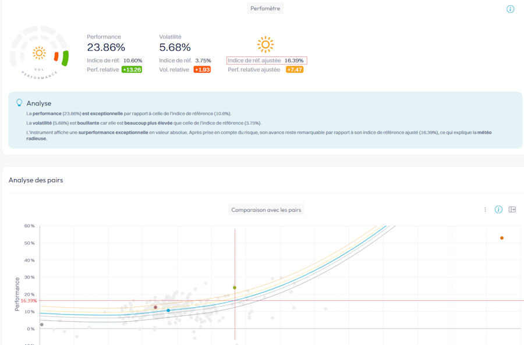This screenshot has width=524, height=345.
Task: Open the Perfomètre info icon
Action: click(510, 9)
